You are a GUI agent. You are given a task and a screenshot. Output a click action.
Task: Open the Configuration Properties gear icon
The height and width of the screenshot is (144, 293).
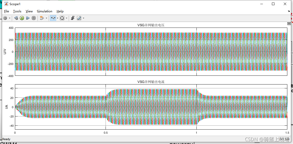[5, 18]
